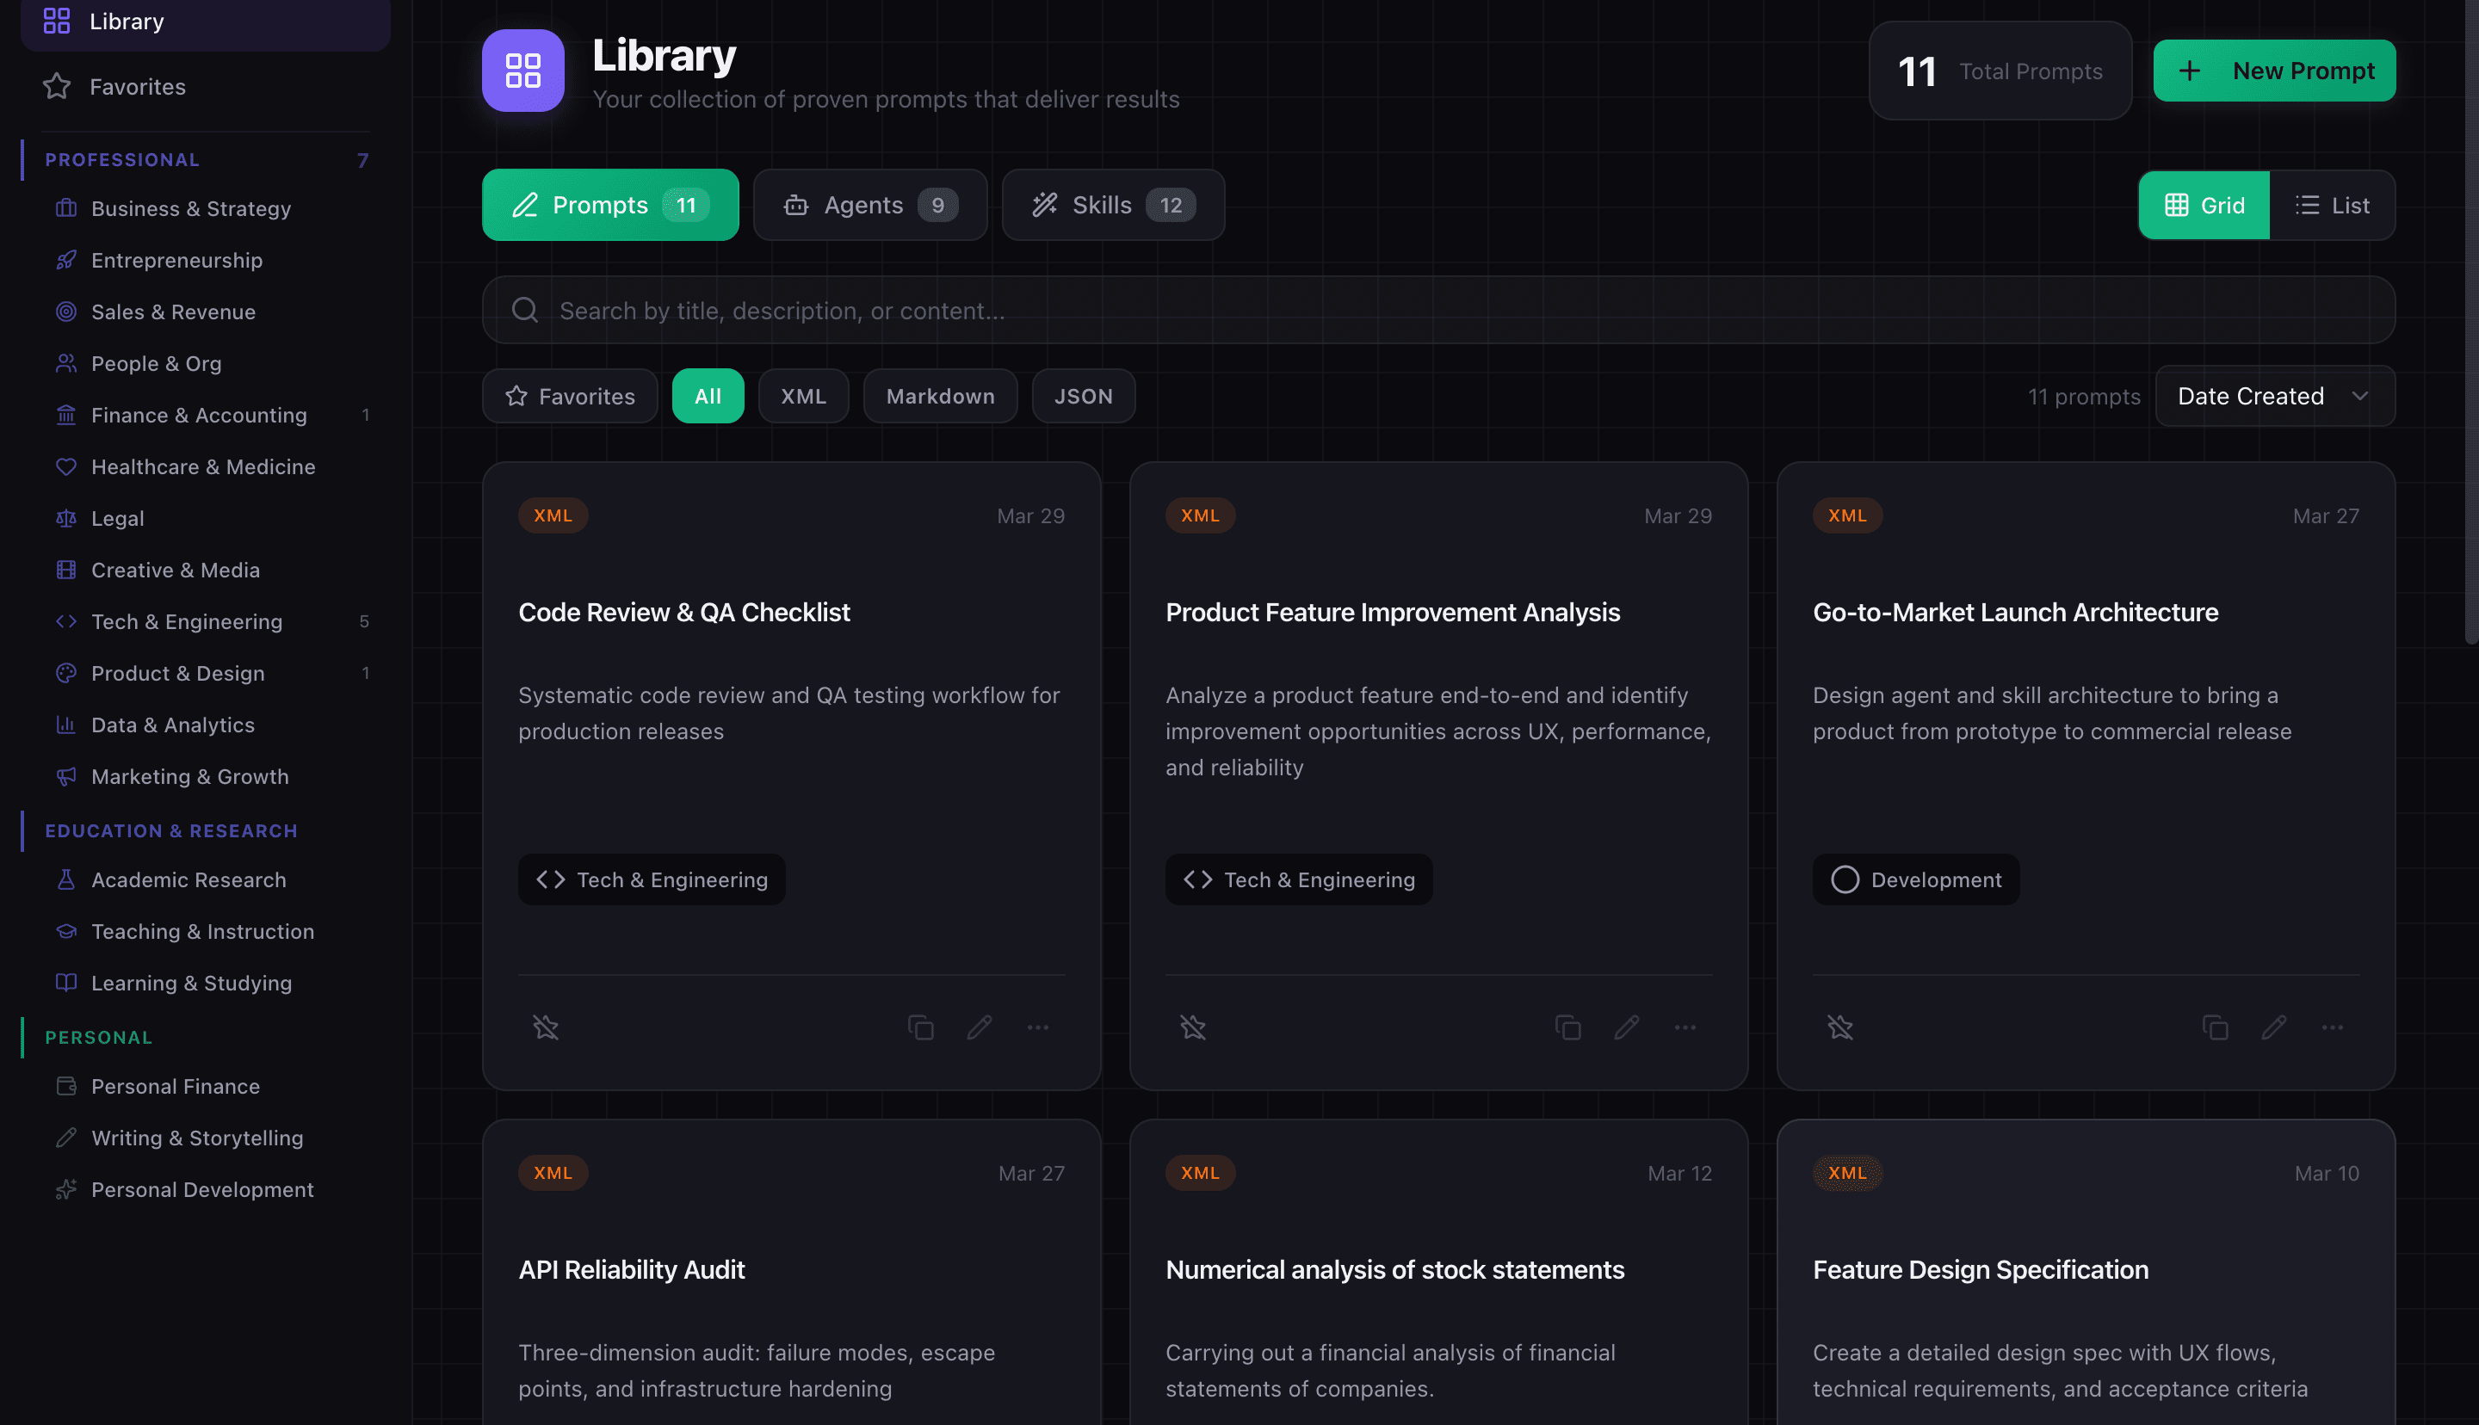
Task: Filter prompts by XML format
Action: click(x=802, y=395)
